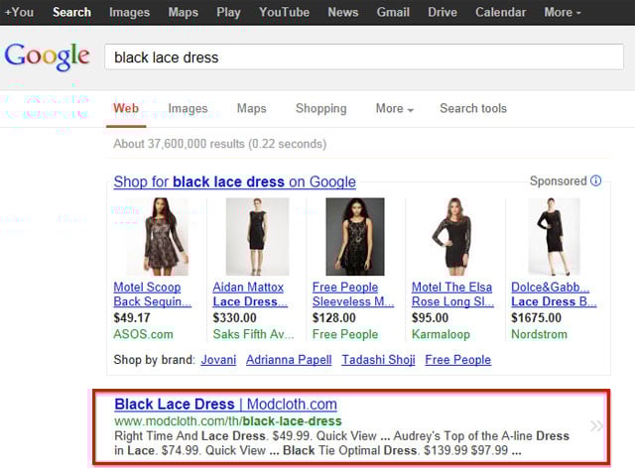Click the Dolce&Gabbana dress photo
Viewport: 635px width, 470px height.
pos(554,236)
